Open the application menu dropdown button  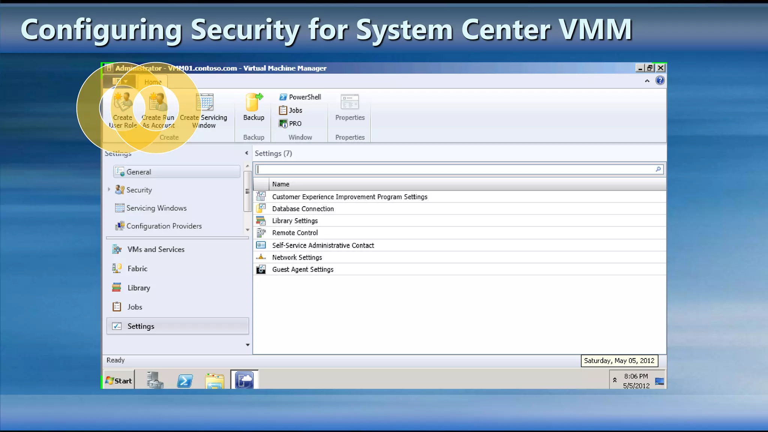pos(119,81)
